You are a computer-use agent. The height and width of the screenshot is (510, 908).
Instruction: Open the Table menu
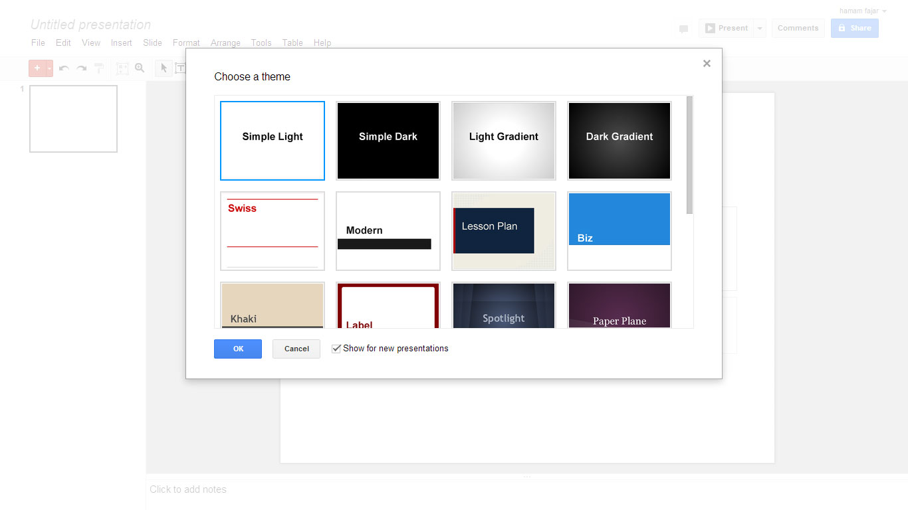(x=292, y=42)
